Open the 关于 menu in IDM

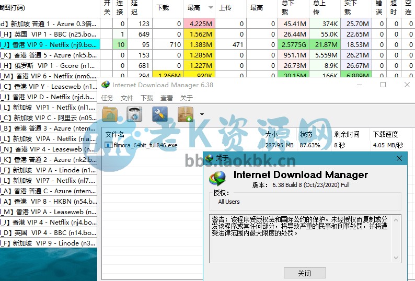187,98
